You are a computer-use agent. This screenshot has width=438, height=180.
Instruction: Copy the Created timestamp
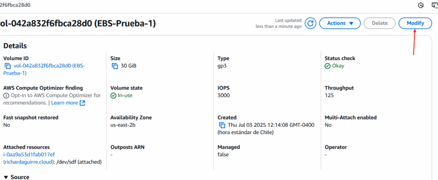click(222, 125)
